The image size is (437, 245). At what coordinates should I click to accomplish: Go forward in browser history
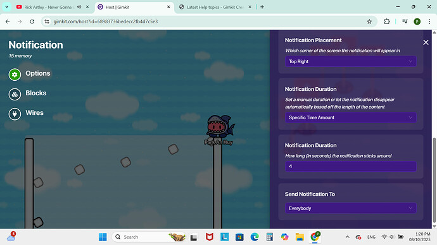click(x=20, y=21)
